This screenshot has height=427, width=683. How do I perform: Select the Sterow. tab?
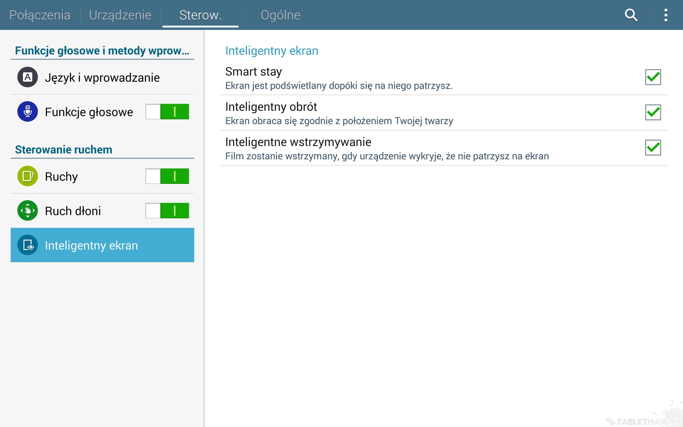tap(200, 15)
